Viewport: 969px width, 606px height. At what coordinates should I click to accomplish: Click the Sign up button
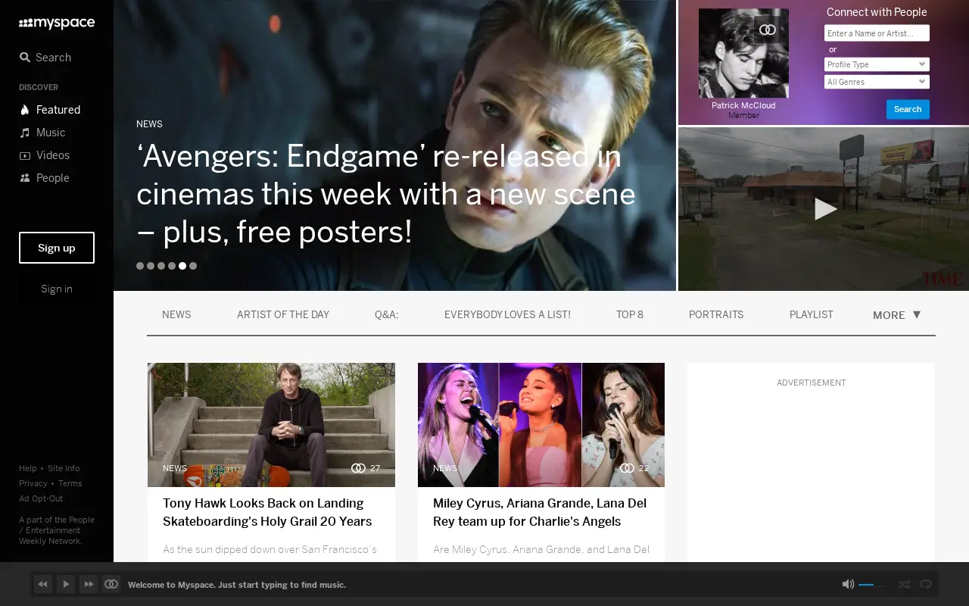[x=57, y=248]
